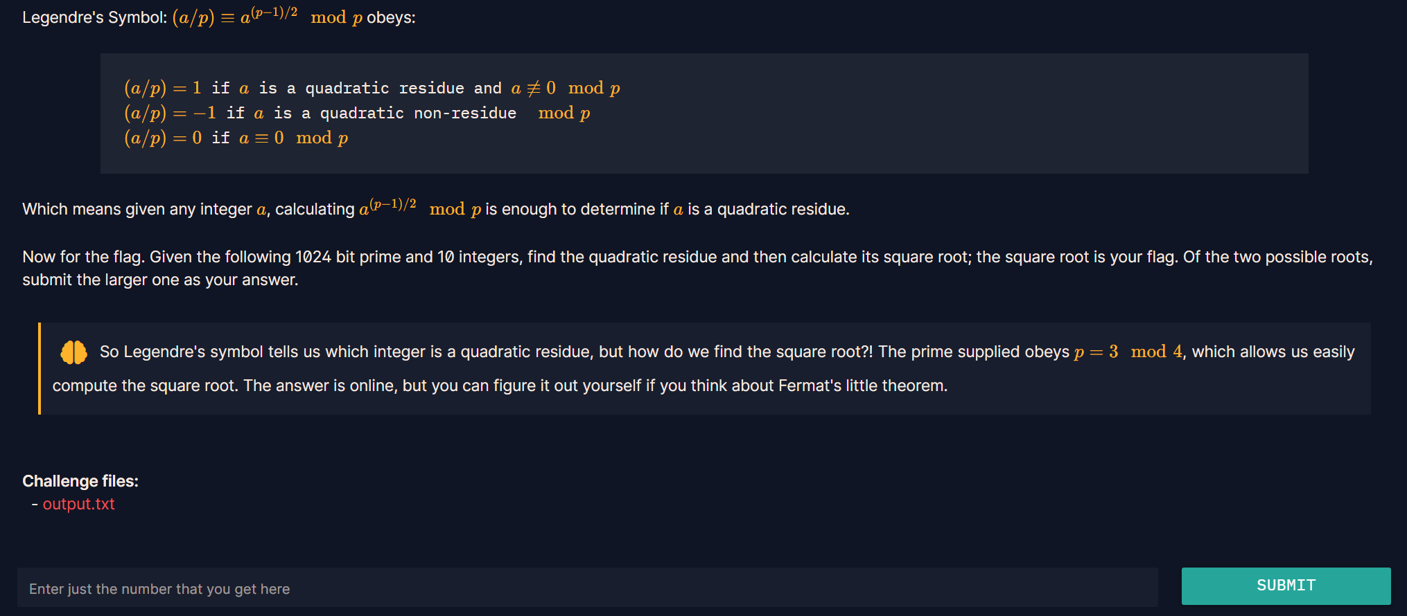This screenshot has width=1407, height=616.
Task: Click the quadratic residue line in code block
Action: pos(372,88)
